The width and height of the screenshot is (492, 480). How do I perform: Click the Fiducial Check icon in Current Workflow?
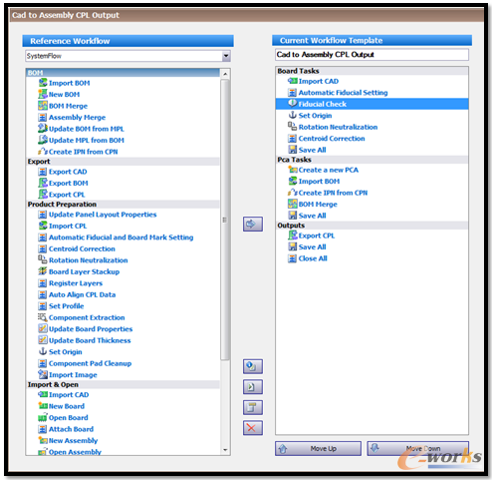tap(292, 104)
